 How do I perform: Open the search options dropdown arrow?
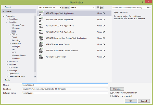tap(150, 8)
